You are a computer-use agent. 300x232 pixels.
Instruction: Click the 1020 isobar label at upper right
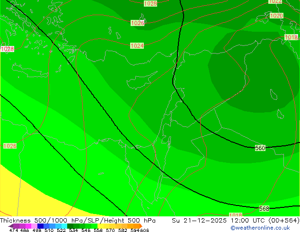(276, 16)
